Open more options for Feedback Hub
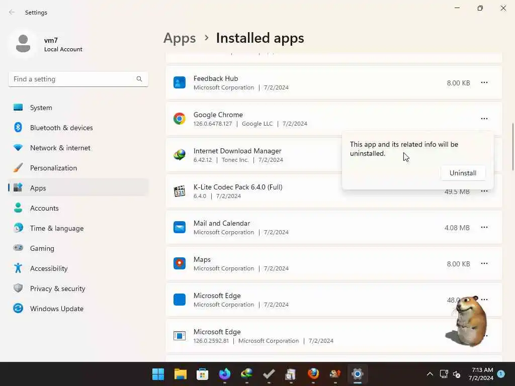 (484, 83)
